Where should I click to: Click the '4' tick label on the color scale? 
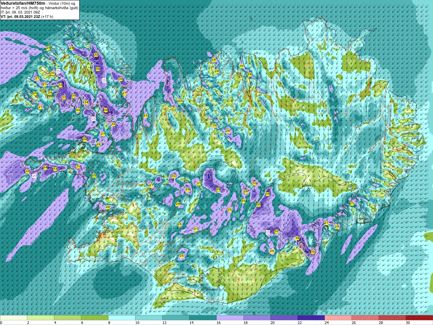(55, 323)
